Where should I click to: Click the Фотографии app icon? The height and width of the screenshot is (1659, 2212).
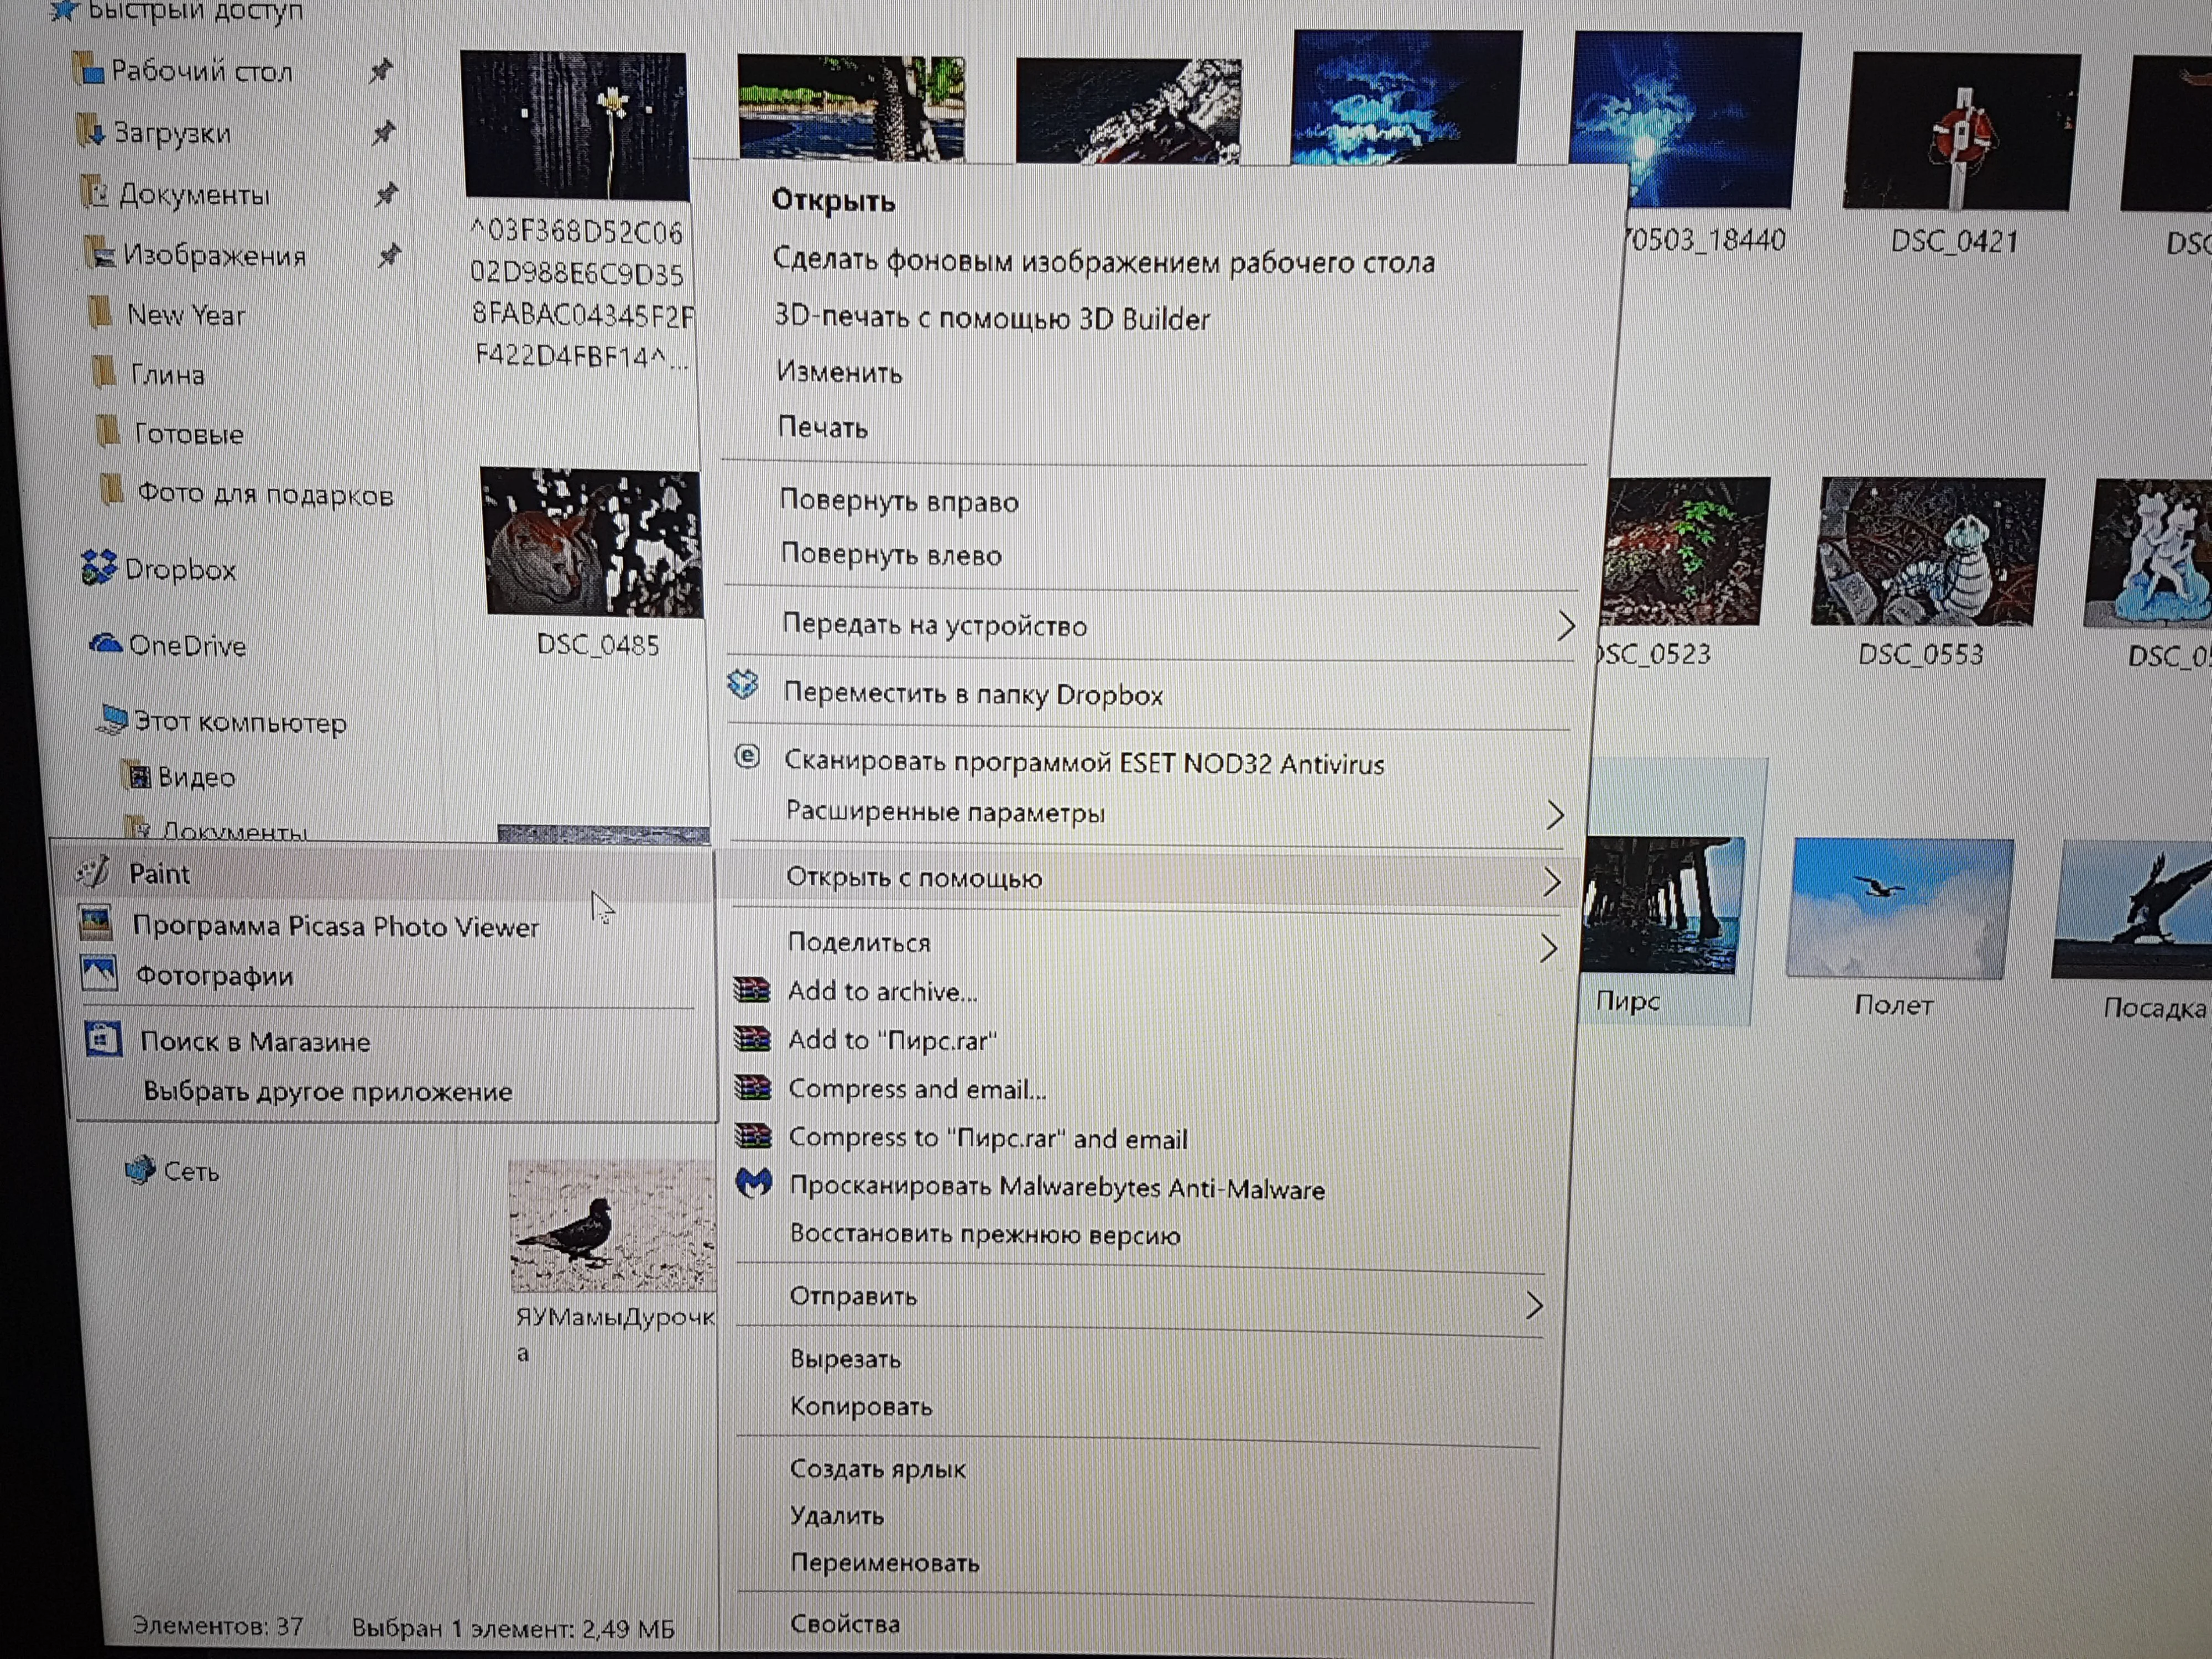pyautogui.click(x=99, y=974)
